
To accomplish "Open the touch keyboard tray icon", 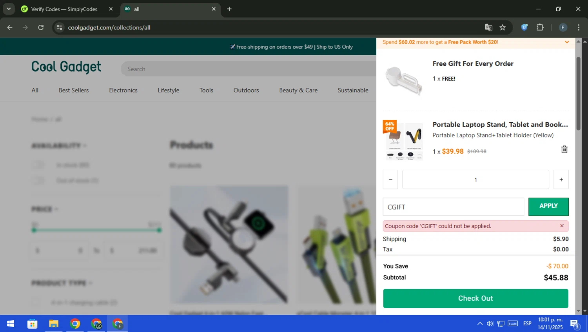I will (513, 324).
